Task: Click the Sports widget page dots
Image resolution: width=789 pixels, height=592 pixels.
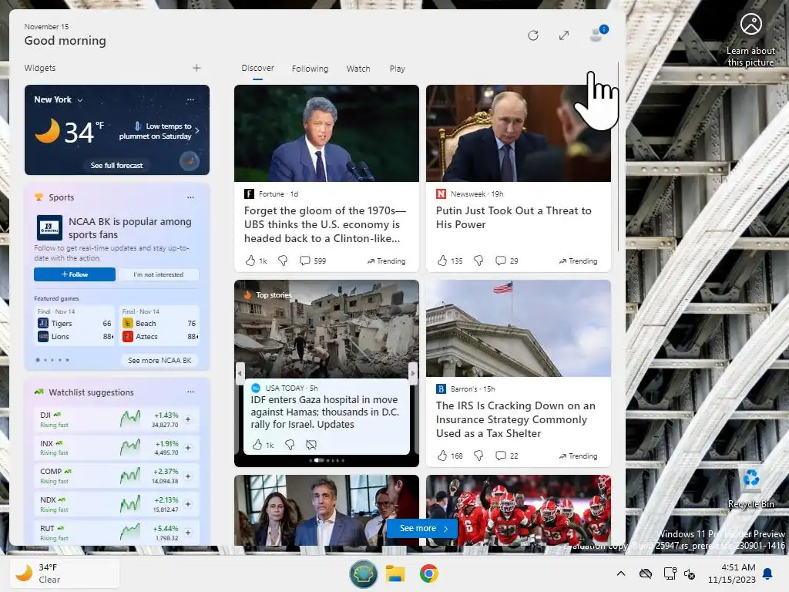Action: click(x=52, y=360)
